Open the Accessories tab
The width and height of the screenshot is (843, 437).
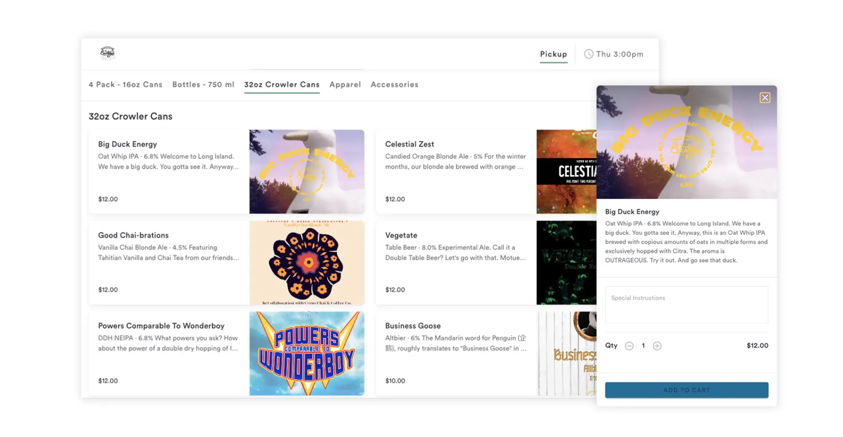tap(394, 85)
